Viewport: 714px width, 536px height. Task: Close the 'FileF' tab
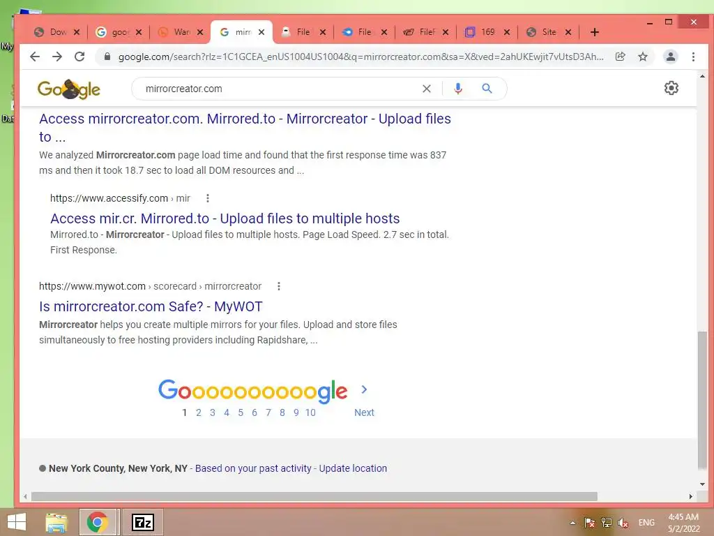click(x=446, y=32)
